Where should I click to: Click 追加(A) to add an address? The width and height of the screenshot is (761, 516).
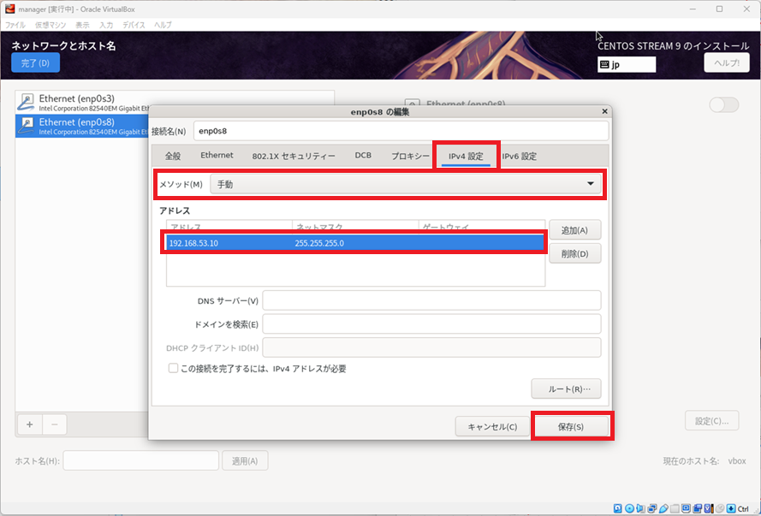575,230
